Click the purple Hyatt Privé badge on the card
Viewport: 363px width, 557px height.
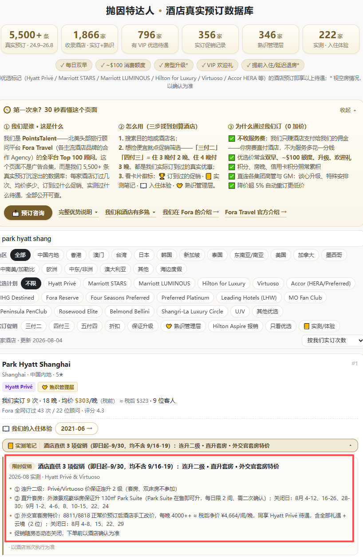coord(19,387)
